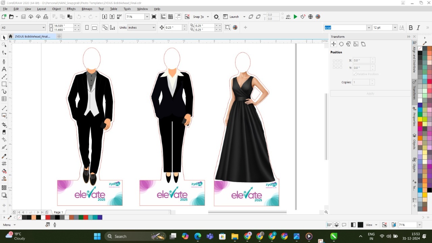Viewport: 432px width, 243px height.
Task: Switch page to landscape orientation
Action: 94,28
